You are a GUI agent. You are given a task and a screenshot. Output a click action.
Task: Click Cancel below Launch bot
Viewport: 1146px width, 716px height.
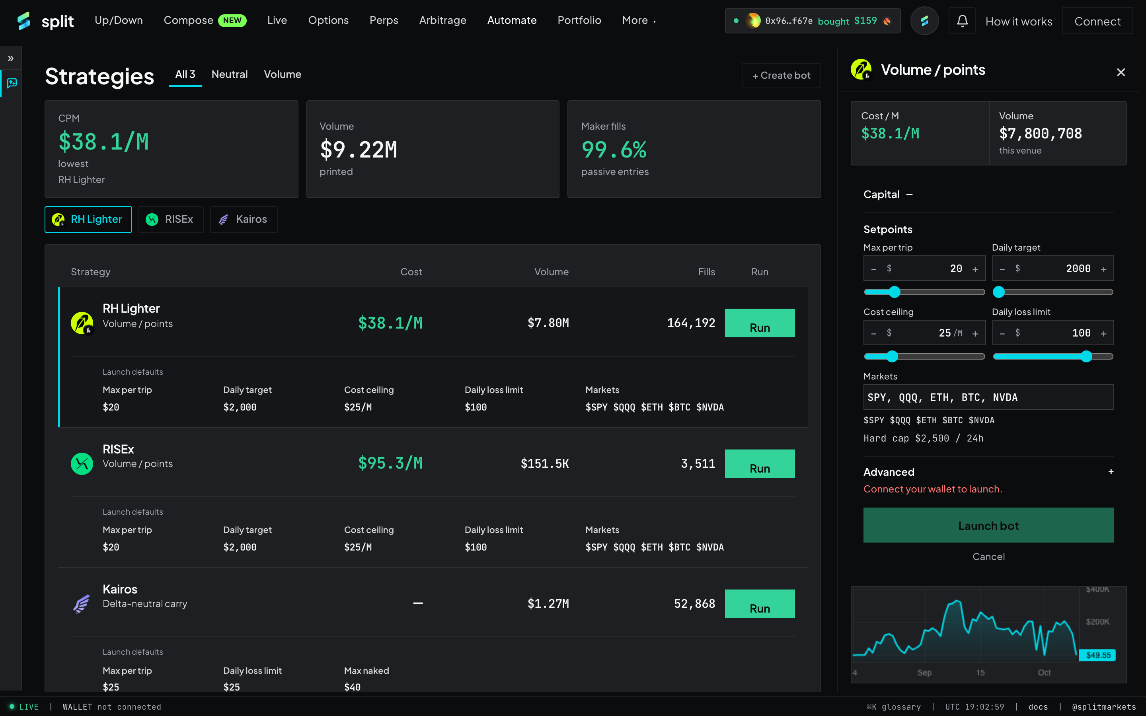click(x=988, y=556)
